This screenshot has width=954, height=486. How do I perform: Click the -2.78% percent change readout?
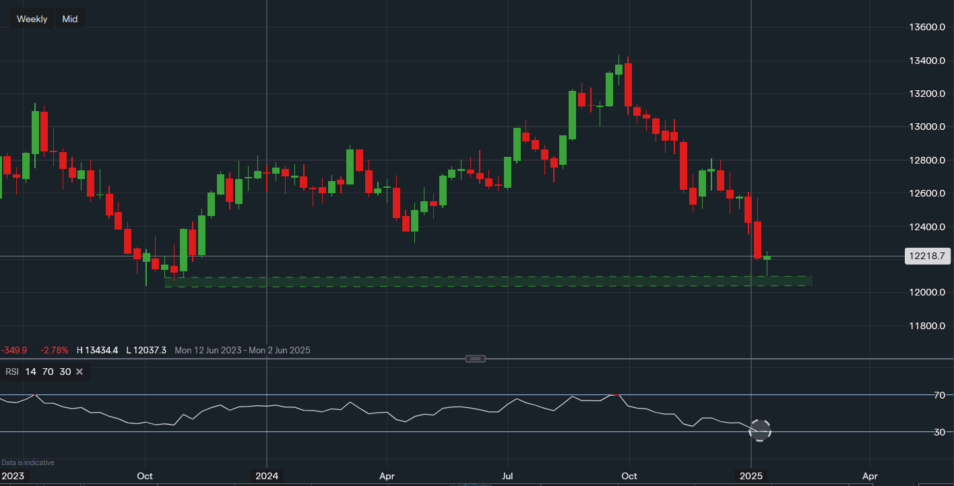click(54, 350)
